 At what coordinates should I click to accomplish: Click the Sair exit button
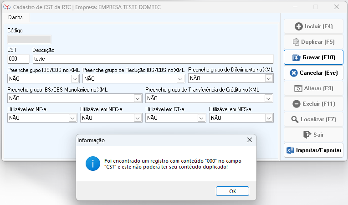(313, 135)
